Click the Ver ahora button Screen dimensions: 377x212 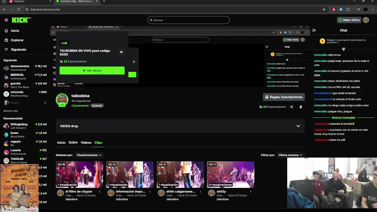92,71
